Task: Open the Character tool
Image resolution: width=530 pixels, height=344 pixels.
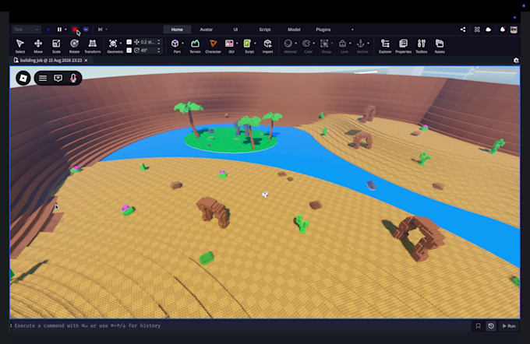Action: [213, 46]
